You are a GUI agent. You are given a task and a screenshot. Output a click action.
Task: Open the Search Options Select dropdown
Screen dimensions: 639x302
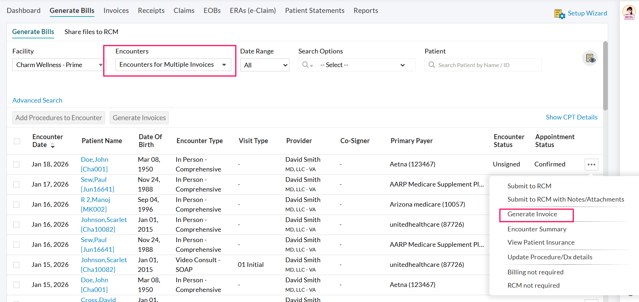(x=363, y=65)
